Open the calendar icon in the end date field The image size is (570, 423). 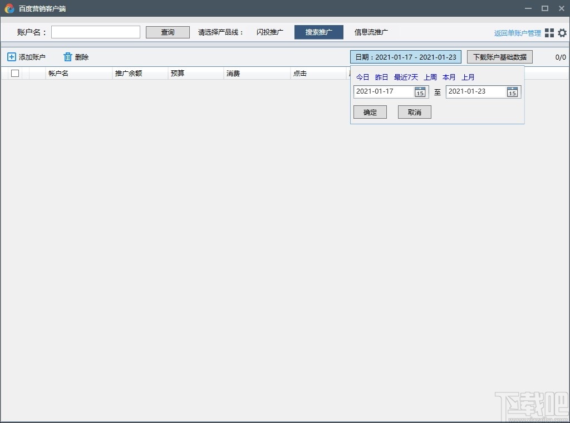pyautogui.click(x=512, y=93)
